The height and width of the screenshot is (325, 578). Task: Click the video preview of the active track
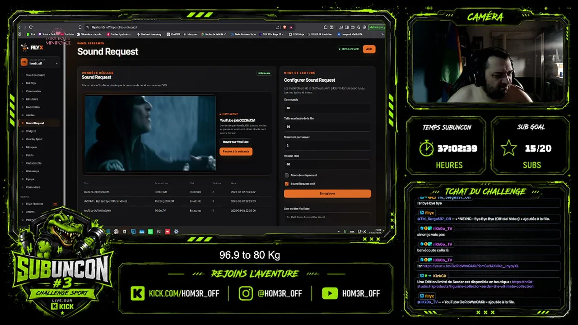click(150, 133)
